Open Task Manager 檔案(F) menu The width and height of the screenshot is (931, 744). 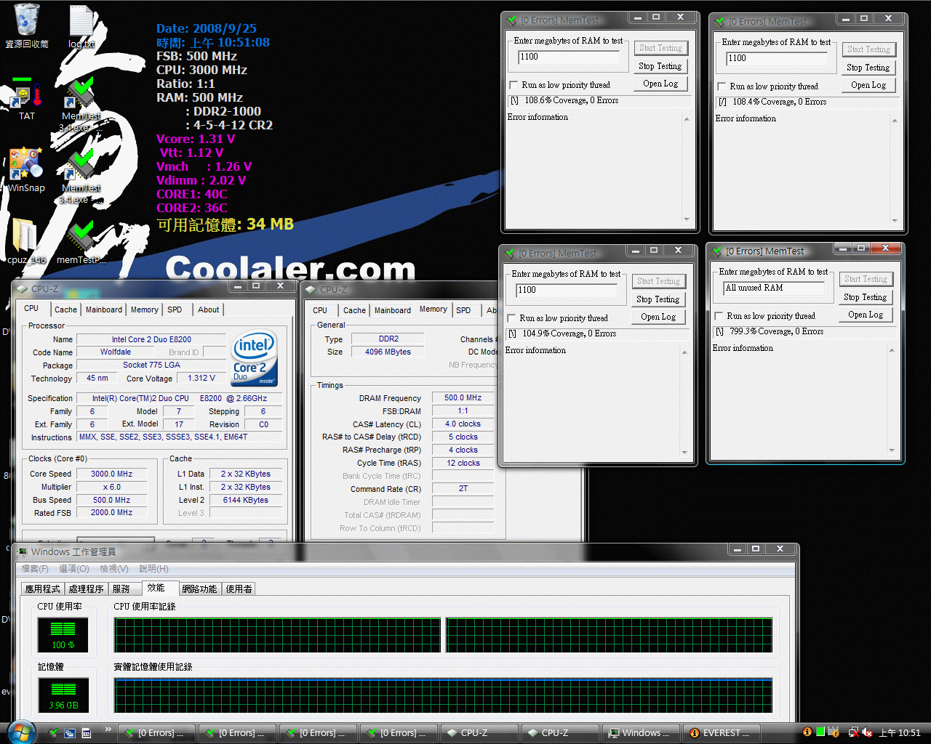[x=35, y=569]
